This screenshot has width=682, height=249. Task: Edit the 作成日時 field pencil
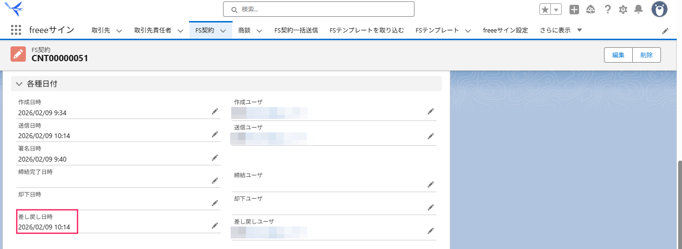[215, 111]
